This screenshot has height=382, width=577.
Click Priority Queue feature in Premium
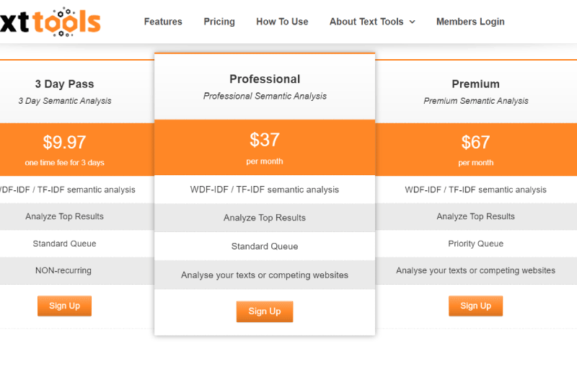[x=476, y=244]
